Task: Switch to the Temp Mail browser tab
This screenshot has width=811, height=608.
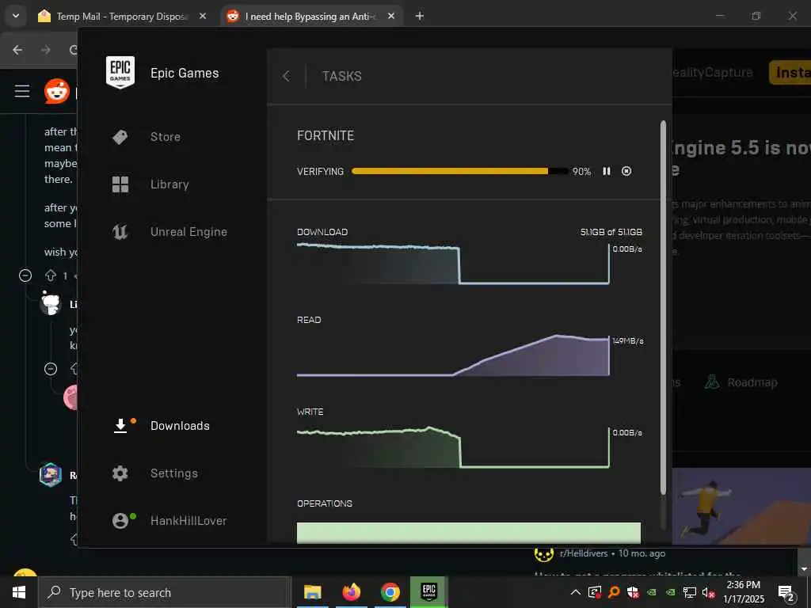Action: (120, 17)
